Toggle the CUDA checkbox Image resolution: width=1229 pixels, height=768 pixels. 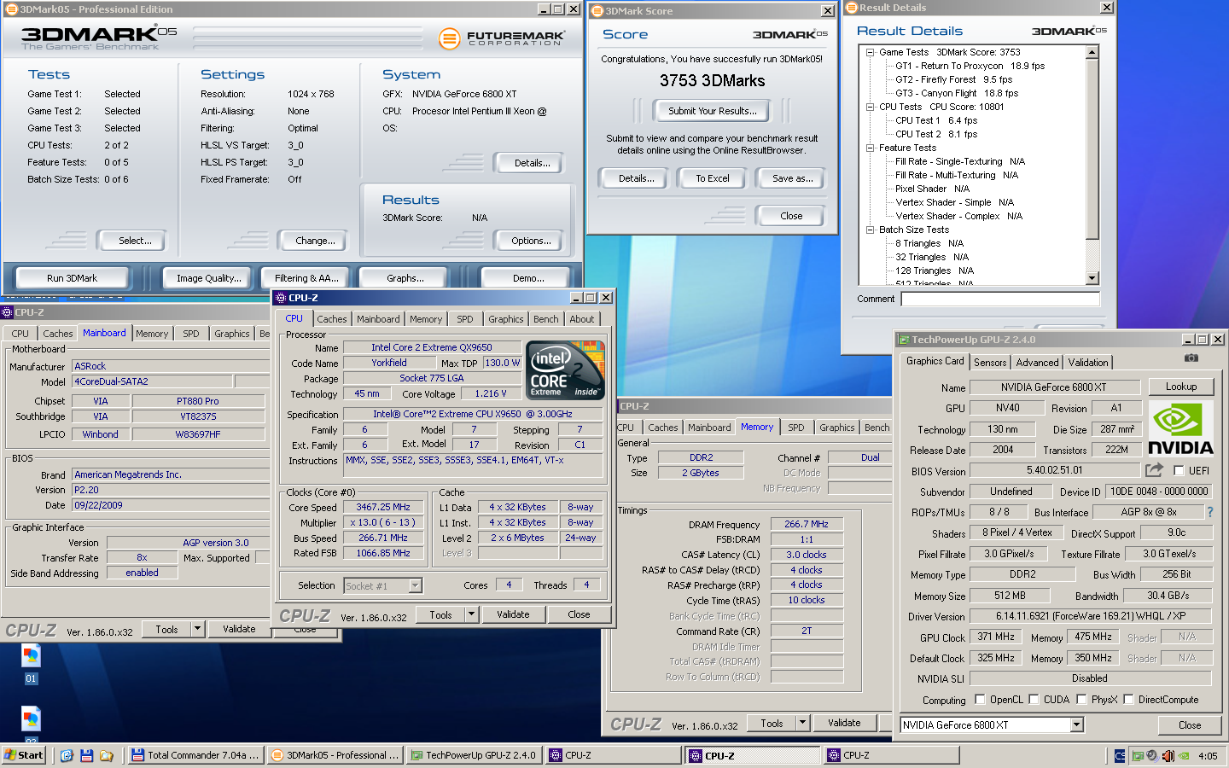1034,700
